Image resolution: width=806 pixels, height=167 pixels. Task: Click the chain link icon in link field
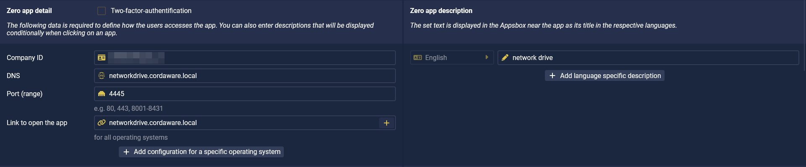point(102,123)
